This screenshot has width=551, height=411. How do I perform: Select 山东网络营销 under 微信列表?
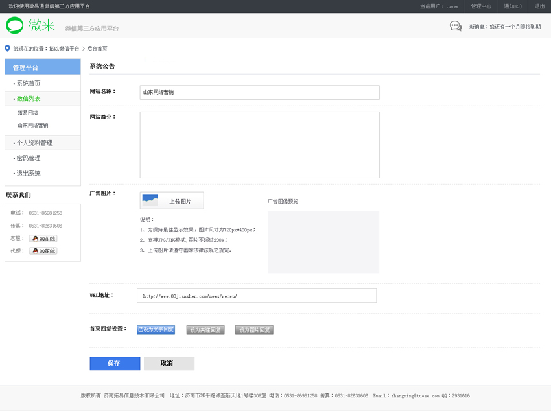click(33, 126)
